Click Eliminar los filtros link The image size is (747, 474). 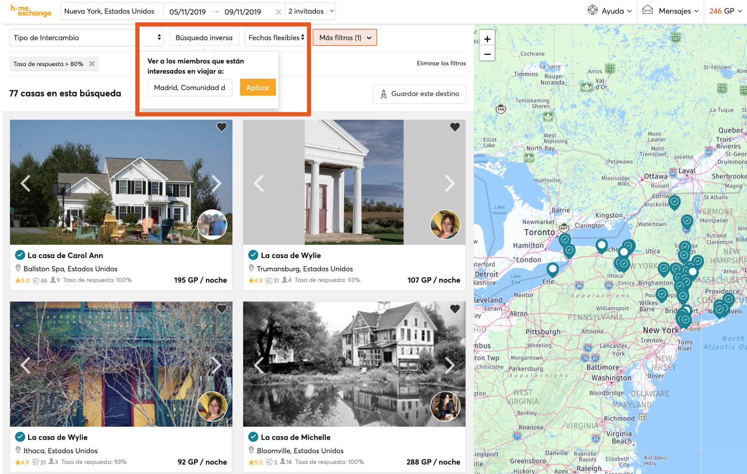point(441,63)
